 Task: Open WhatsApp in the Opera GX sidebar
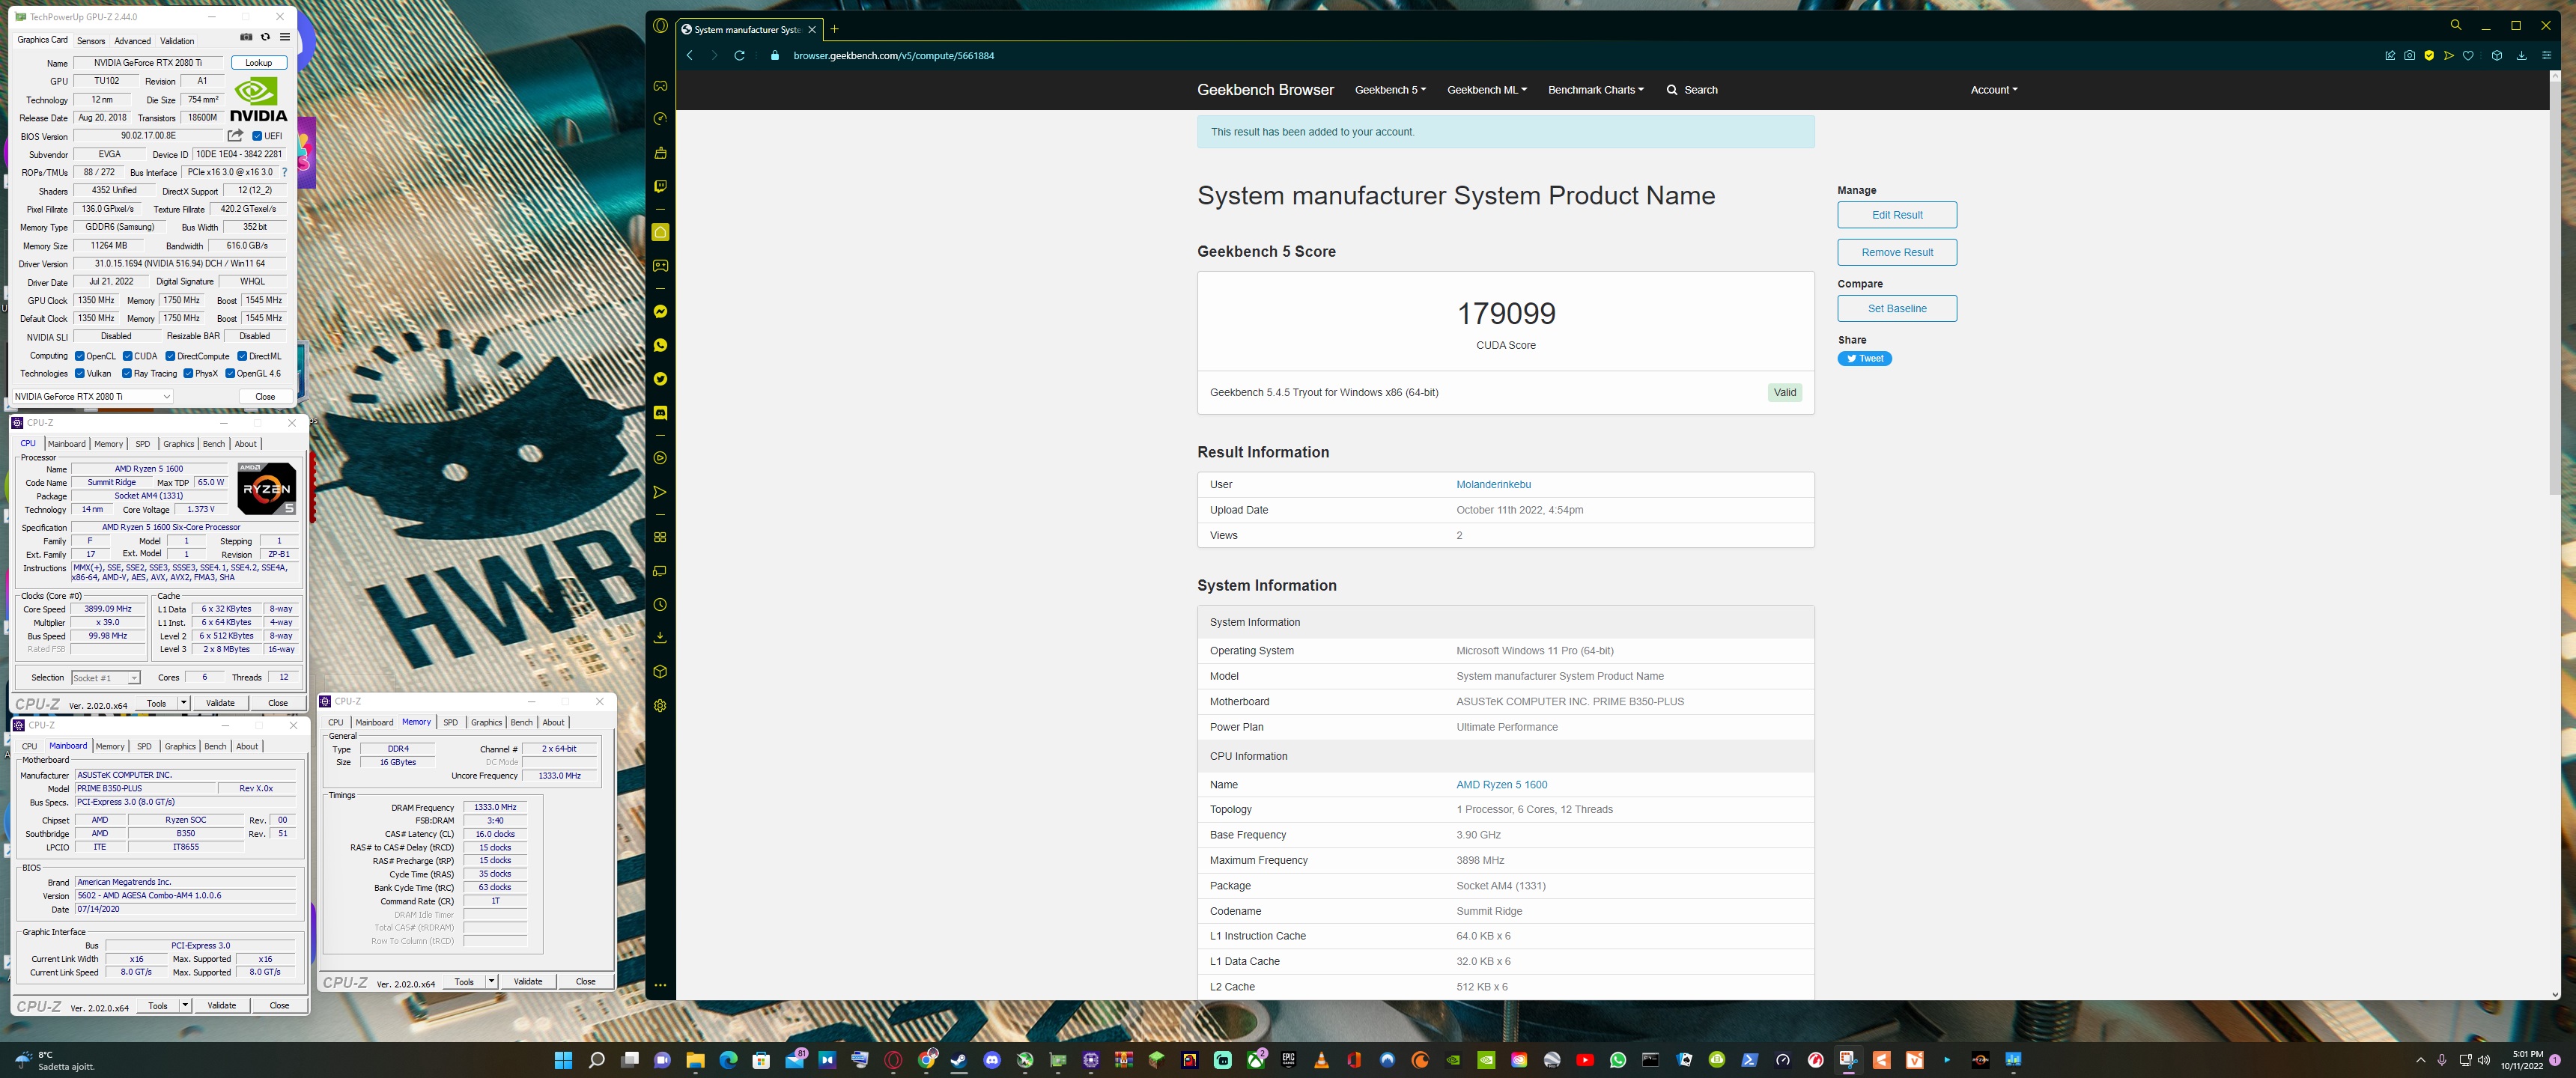pyautogui.click(x=660, y=345)
